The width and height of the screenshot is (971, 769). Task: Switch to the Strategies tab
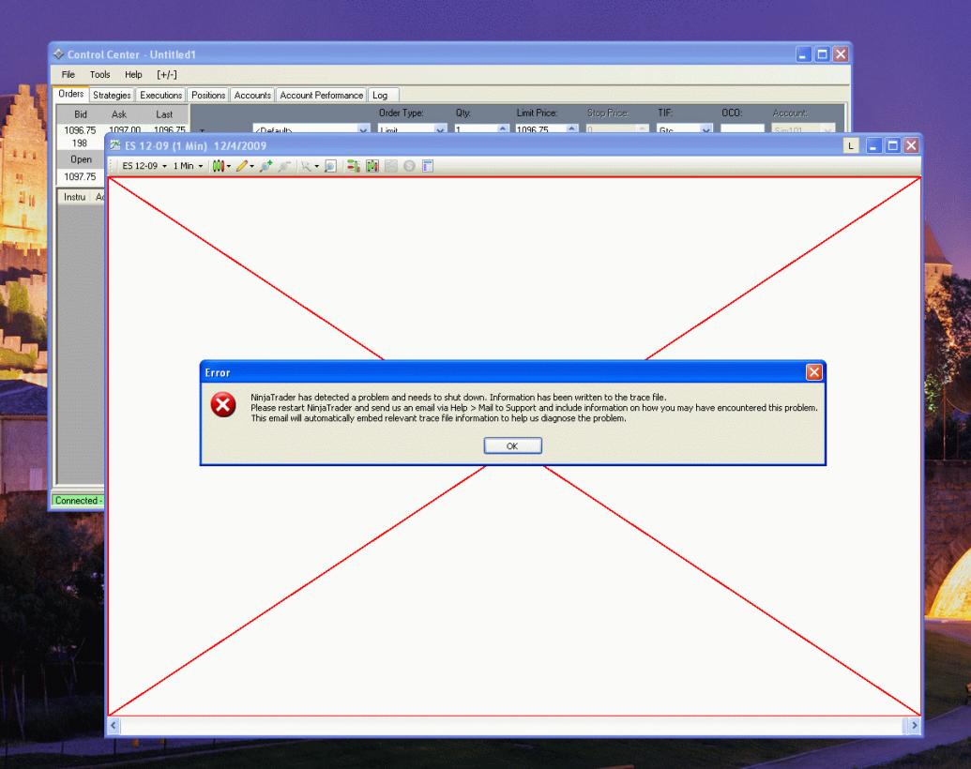(x=112, y=96)
